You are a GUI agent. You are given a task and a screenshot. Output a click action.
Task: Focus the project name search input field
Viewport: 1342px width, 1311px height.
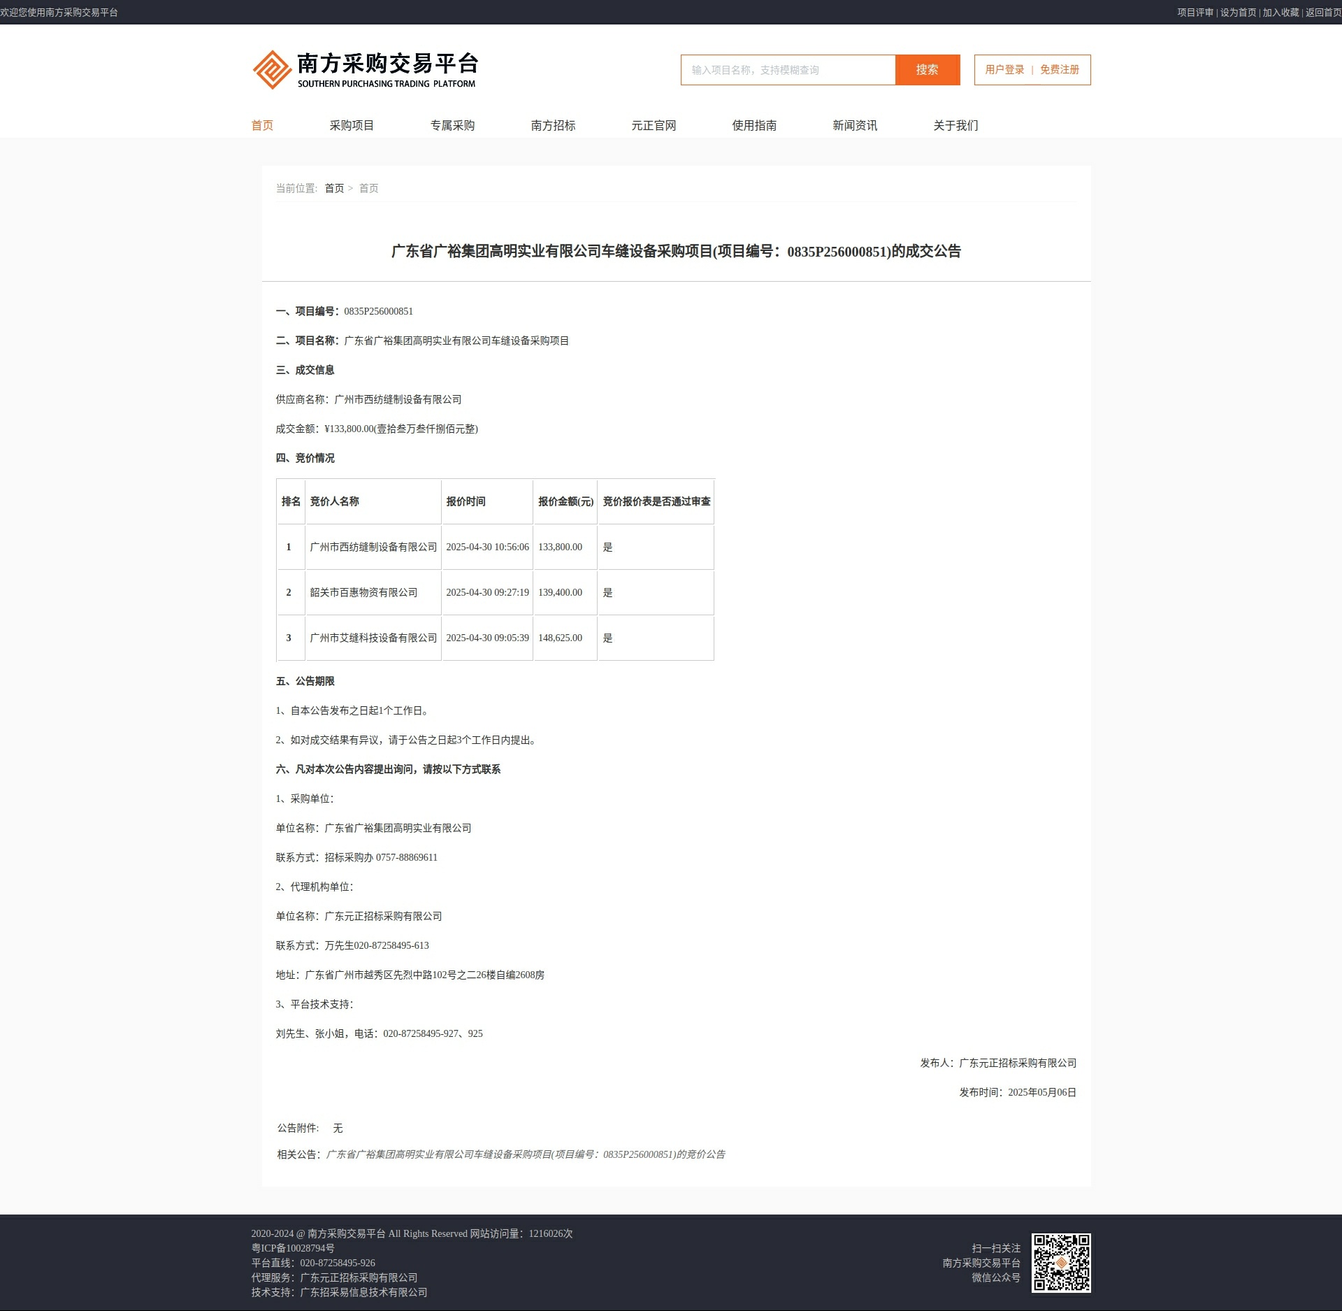[x=788, y=70]
